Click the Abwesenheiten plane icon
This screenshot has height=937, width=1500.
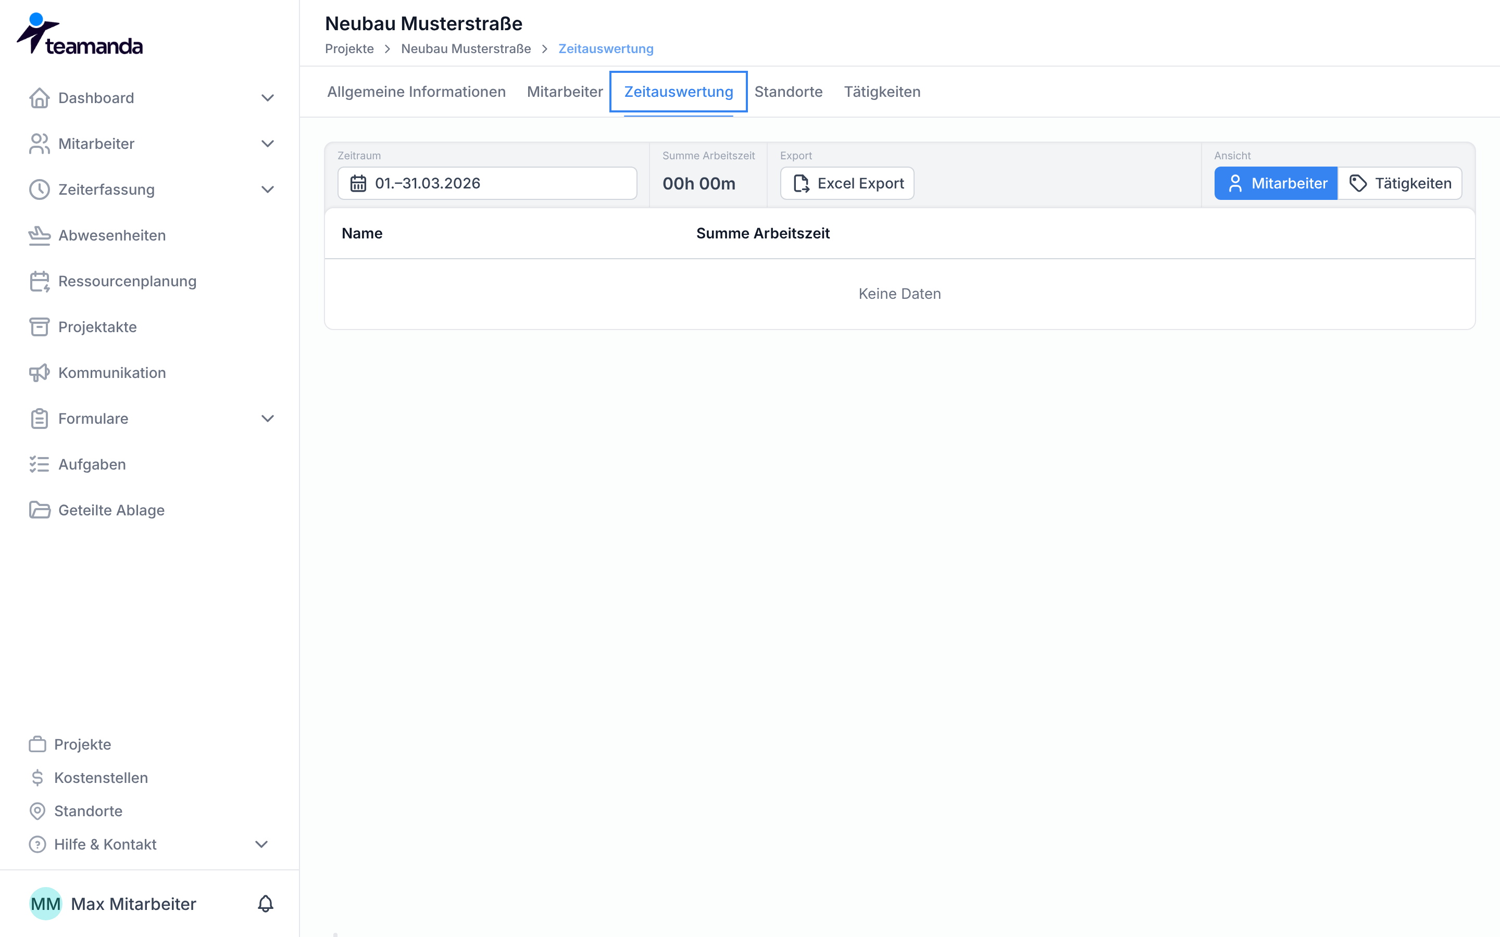[39, 235]
